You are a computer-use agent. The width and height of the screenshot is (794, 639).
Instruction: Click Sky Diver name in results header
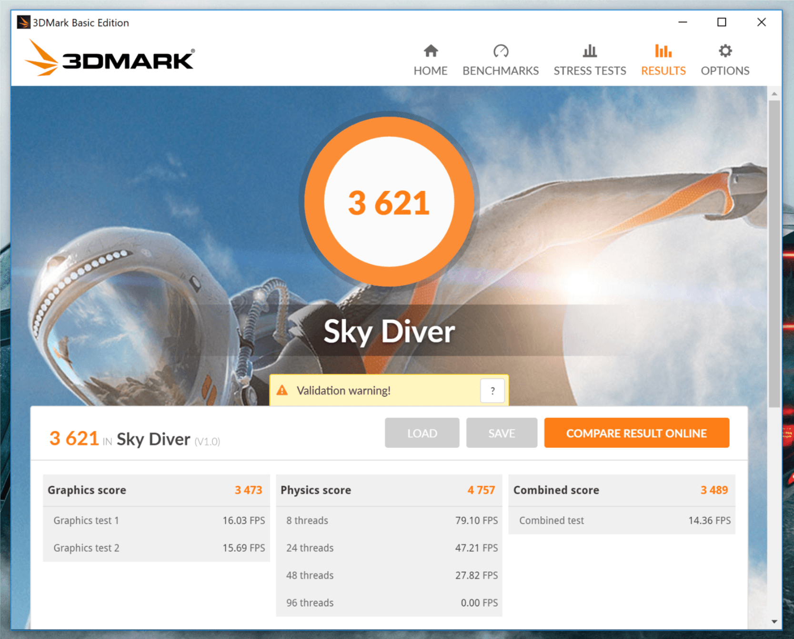pyautogui.click(x=153, y=439)
